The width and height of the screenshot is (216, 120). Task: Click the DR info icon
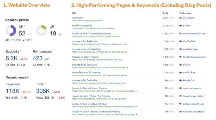click(24, 26)
